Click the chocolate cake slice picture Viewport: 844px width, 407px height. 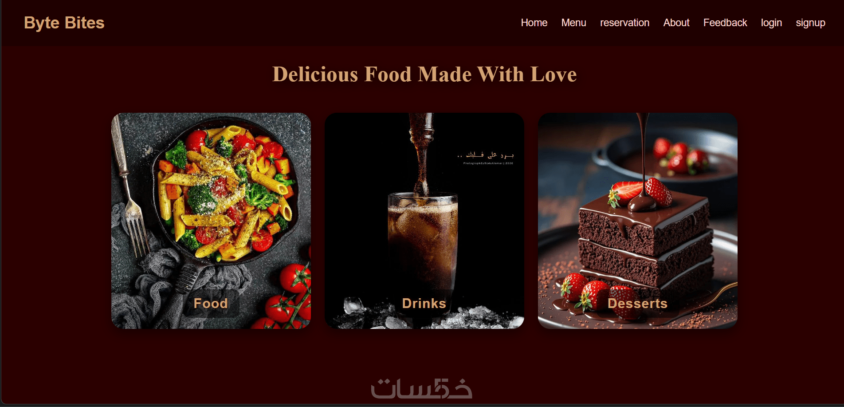(x=638, y=221)
